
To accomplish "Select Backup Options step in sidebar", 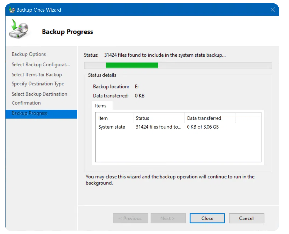I will (x=29, y=54).
